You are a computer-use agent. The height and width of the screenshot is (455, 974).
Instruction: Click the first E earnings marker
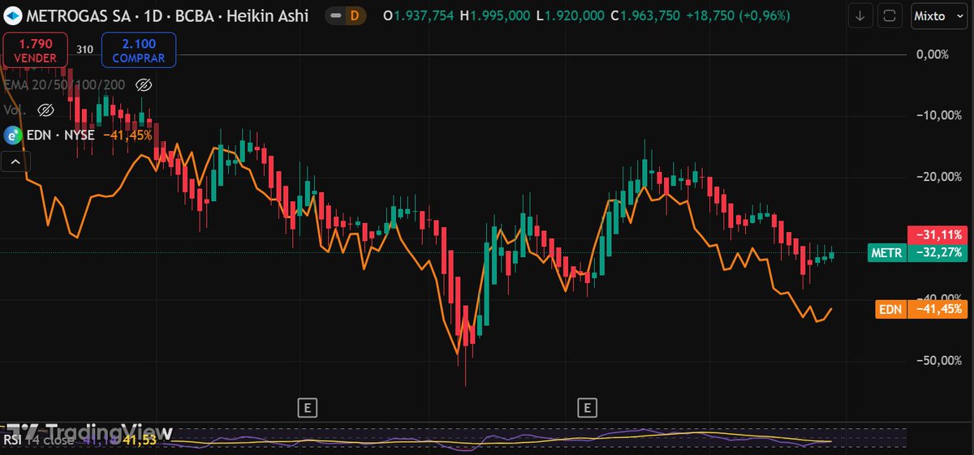click(x=306, y=407)
